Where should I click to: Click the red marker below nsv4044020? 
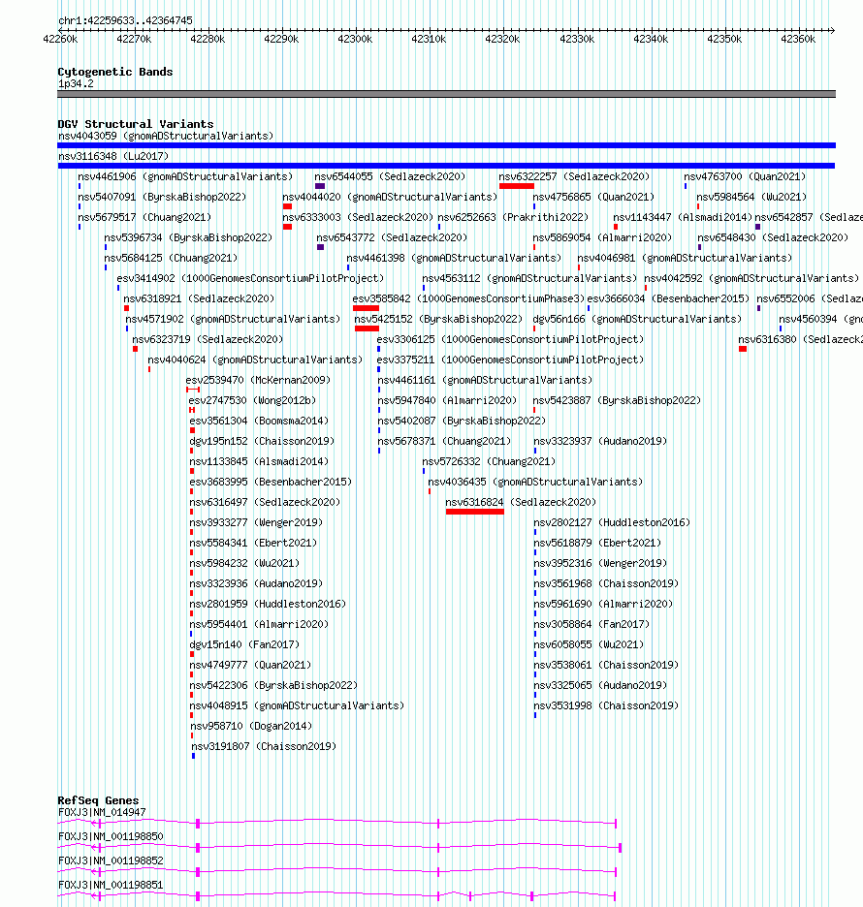coord(288,206)
